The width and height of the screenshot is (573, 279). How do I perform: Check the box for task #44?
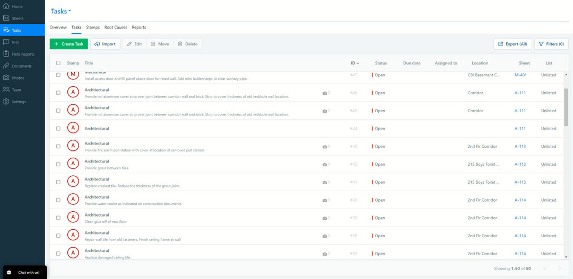tap(58, 129)
